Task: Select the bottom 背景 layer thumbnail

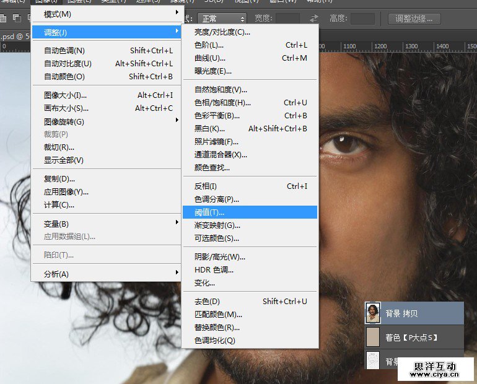Action: click(373, 361)
